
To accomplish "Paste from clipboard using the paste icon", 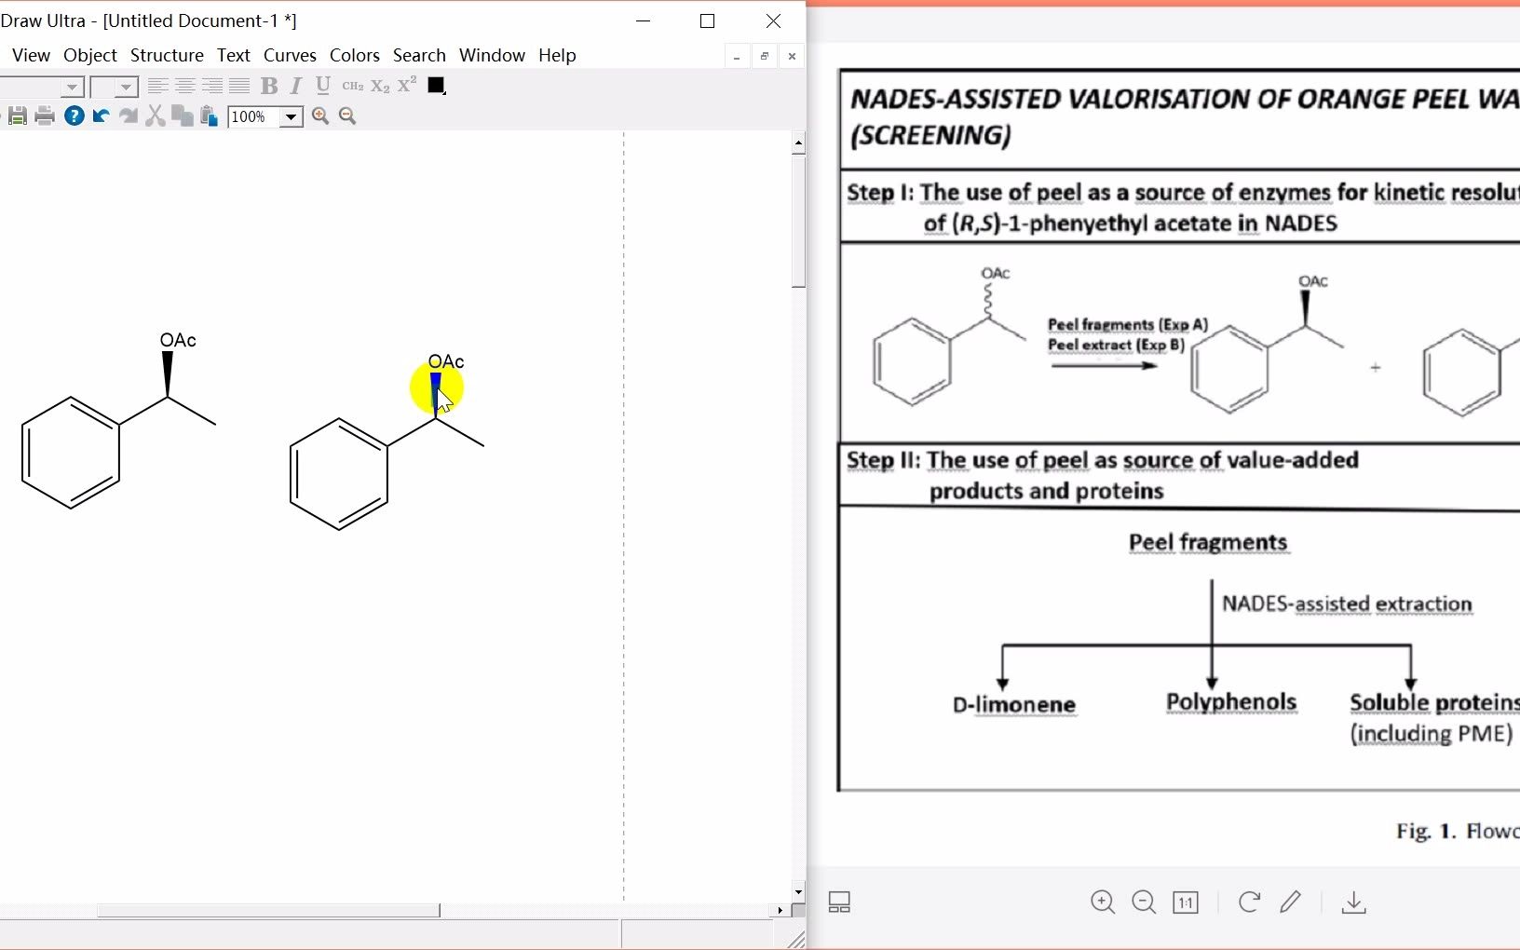I will [207, 115].
